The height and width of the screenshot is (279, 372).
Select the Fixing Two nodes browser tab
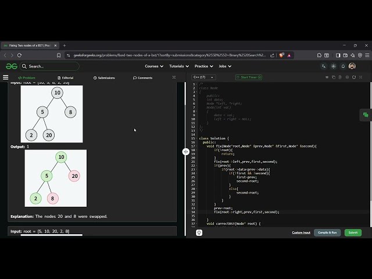30,45
